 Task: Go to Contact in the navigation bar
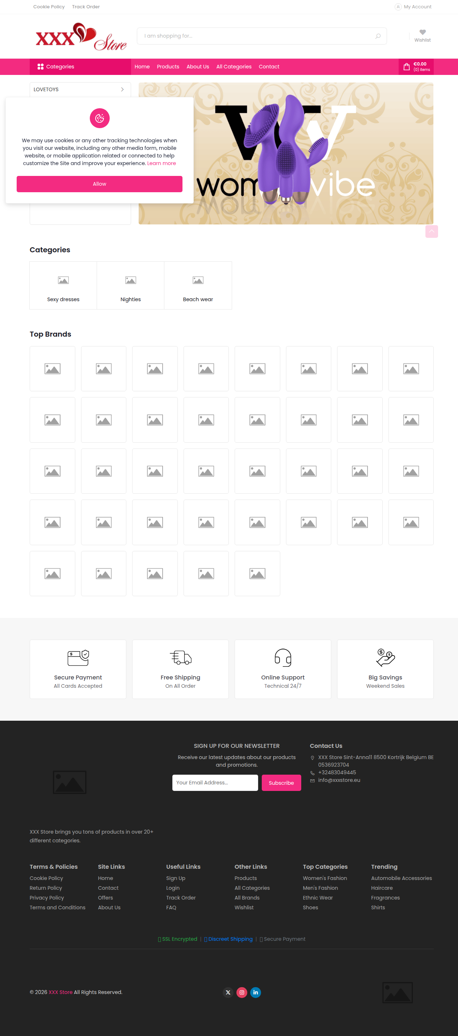(269, 67)
